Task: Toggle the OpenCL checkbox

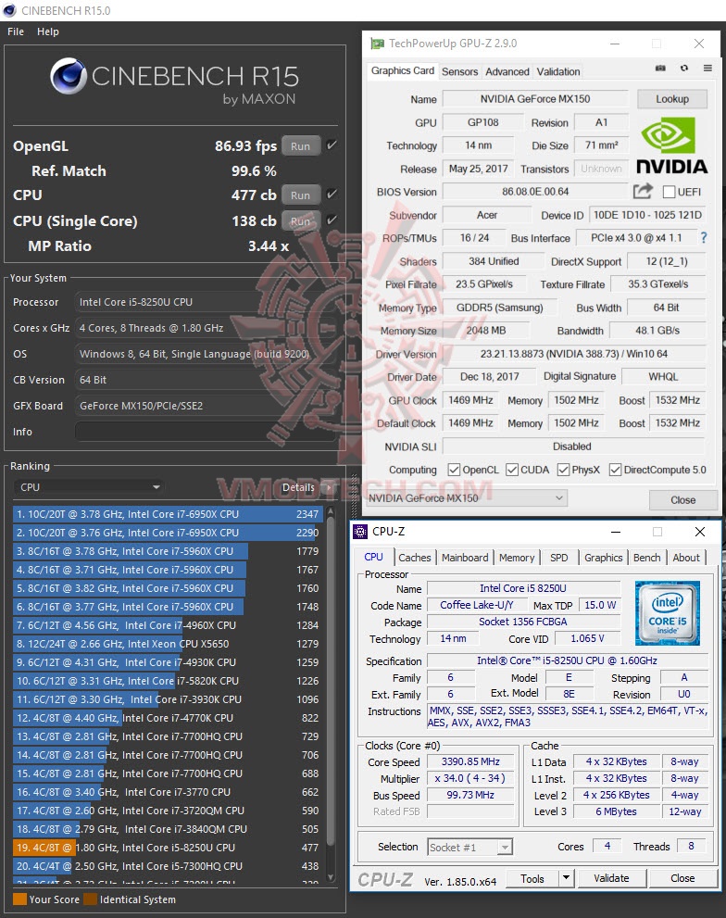Action: tap(453, 470)
